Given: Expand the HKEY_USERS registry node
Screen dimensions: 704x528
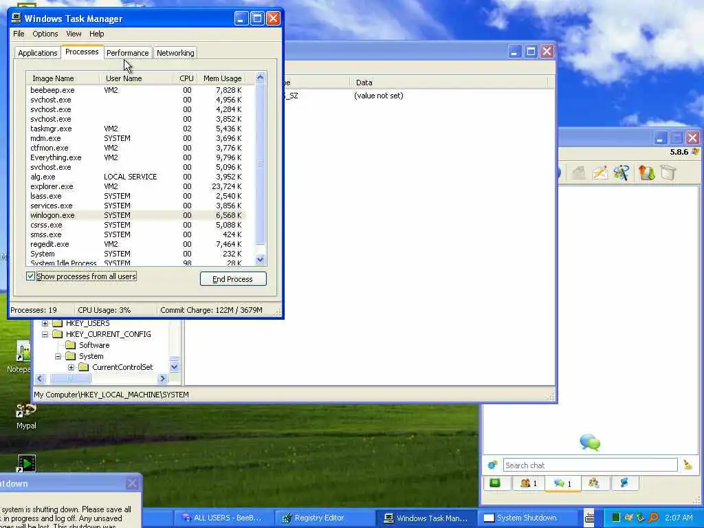Looking at the screenshot, I should point(45,323).
